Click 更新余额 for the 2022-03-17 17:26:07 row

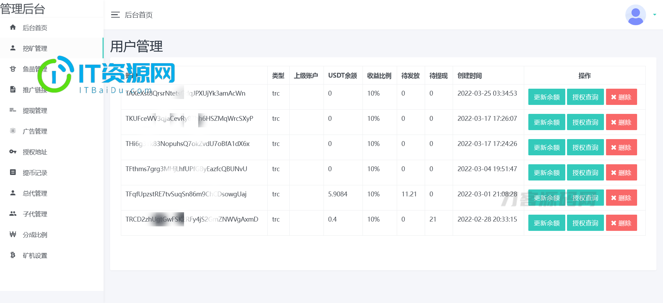(x=547, y=122)
